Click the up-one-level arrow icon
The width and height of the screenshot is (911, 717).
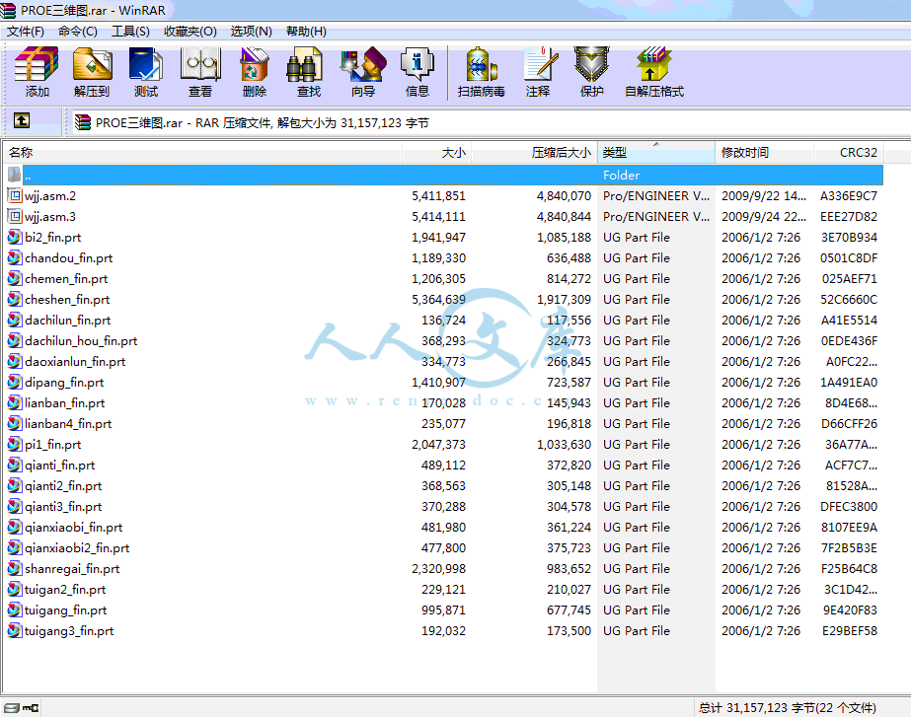click(x=22, y=120)
